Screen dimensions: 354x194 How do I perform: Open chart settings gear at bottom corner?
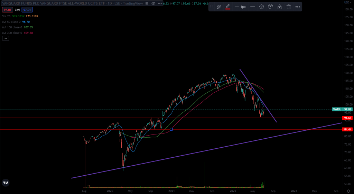pos(348,191)
